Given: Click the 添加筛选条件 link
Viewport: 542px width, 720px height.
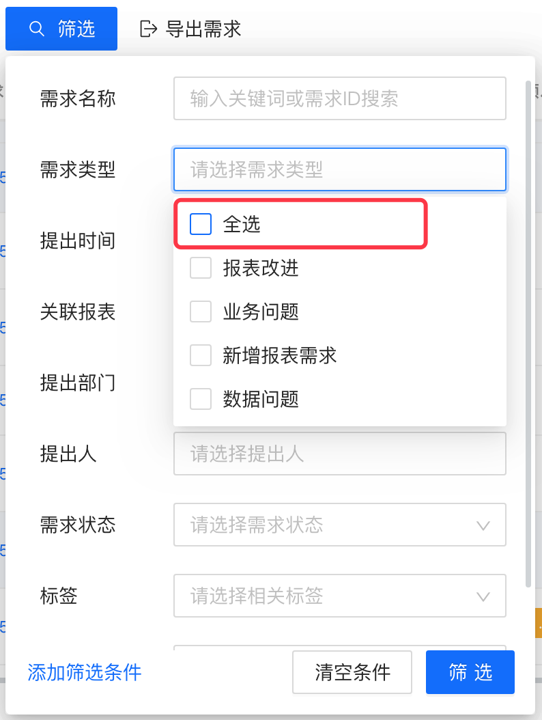Looking at the screenshot, I should pos(85,672).
